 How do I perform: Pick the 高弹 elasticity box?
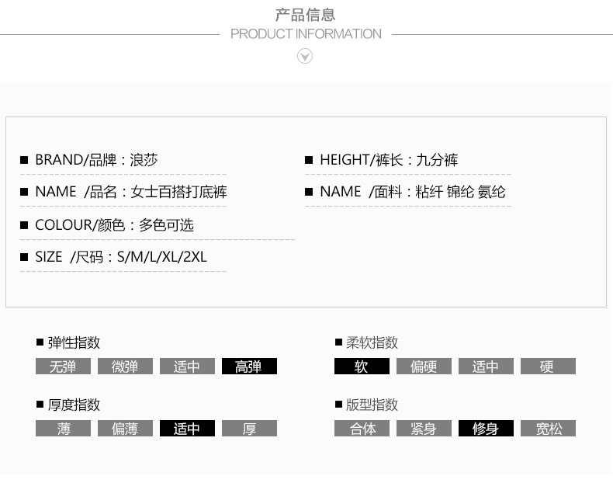[x=249, y=367]
